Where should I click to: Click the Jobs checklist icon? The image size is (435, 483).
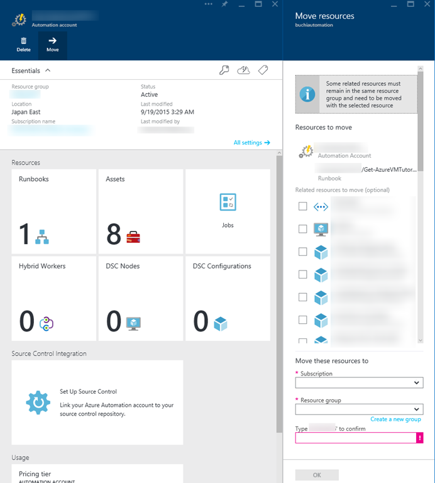(x=228, y=202)
